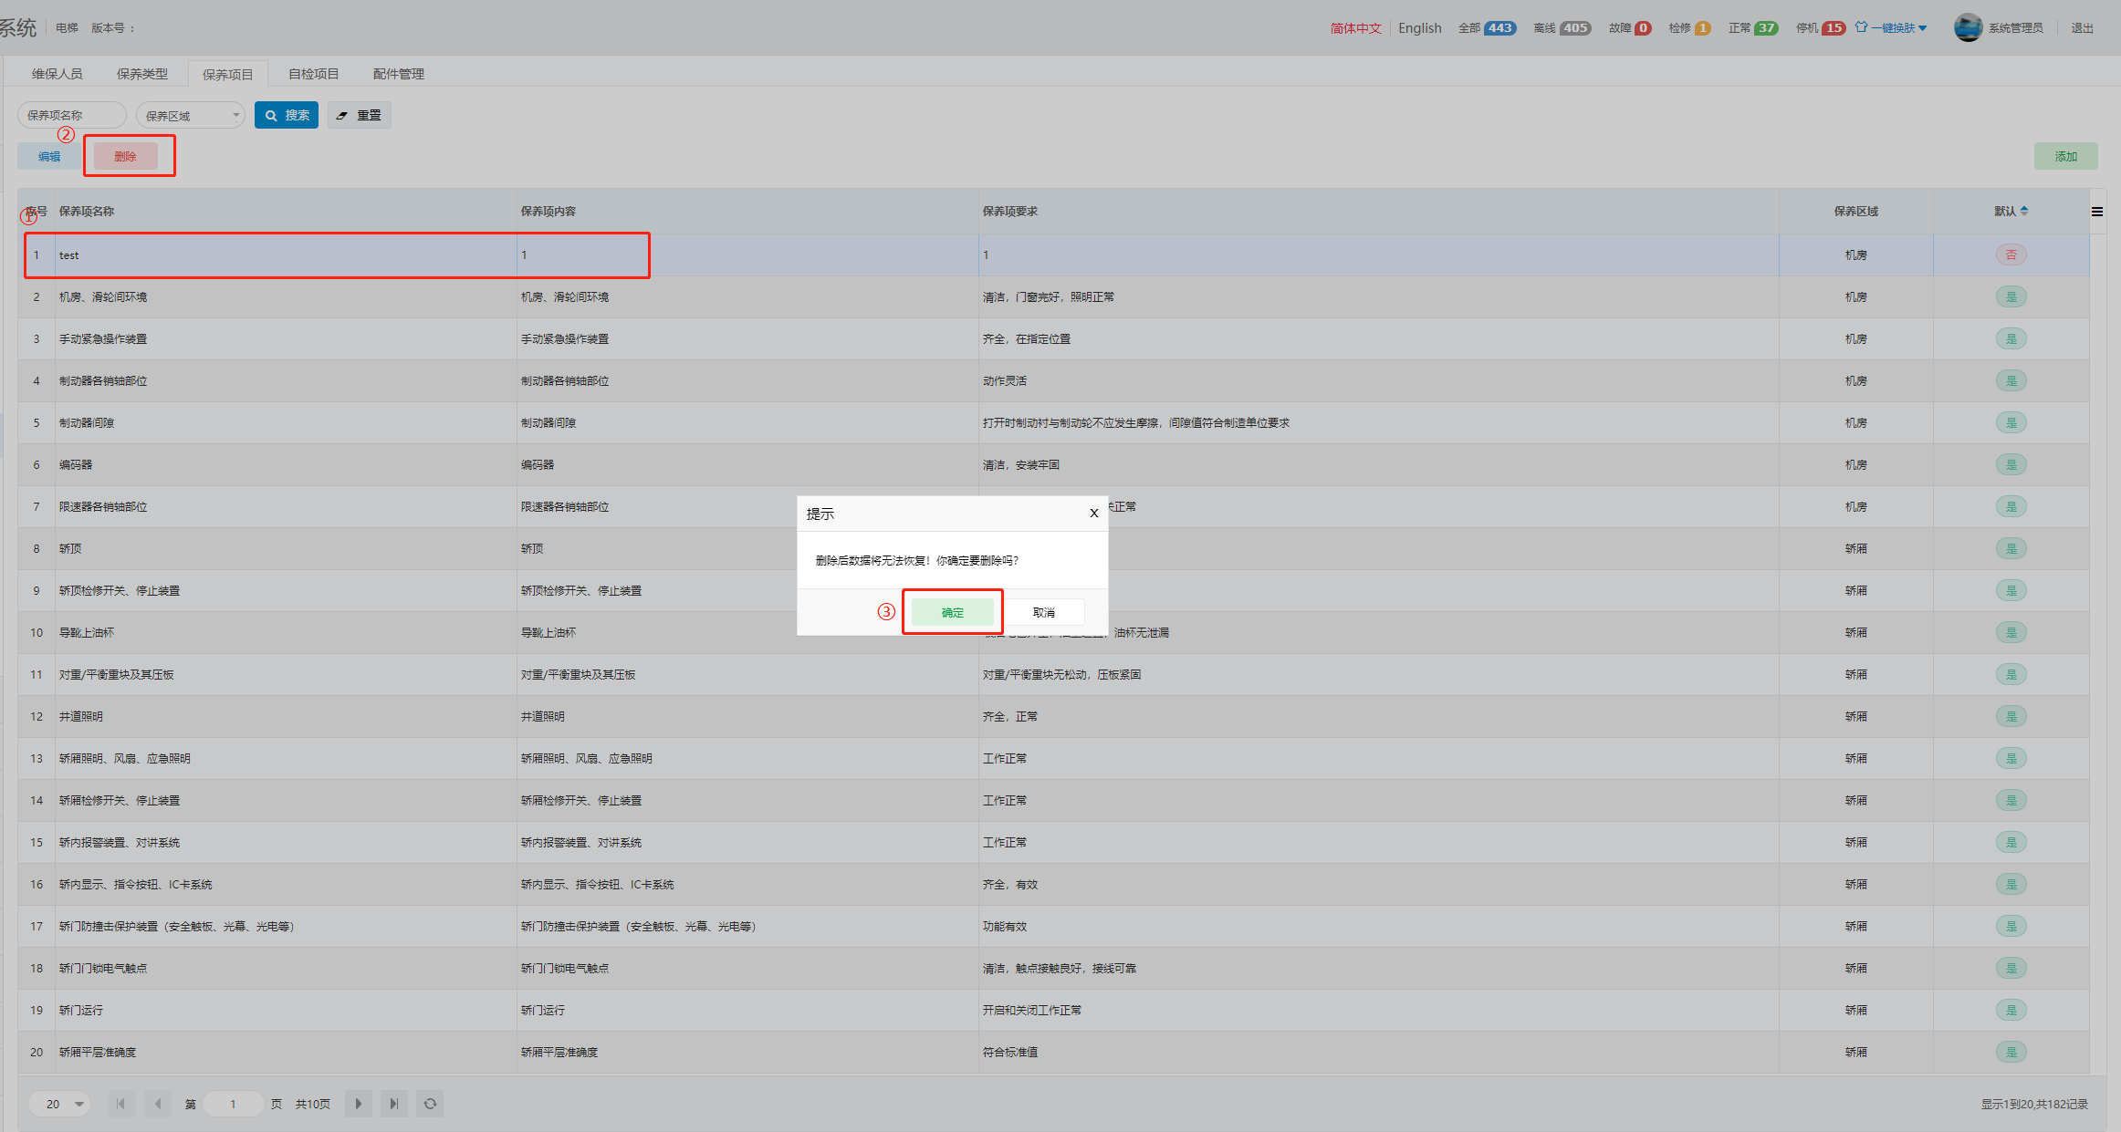Click the eraser 重置 button
This screenshot has width=2121, height=1132.
tap(360, 115)
